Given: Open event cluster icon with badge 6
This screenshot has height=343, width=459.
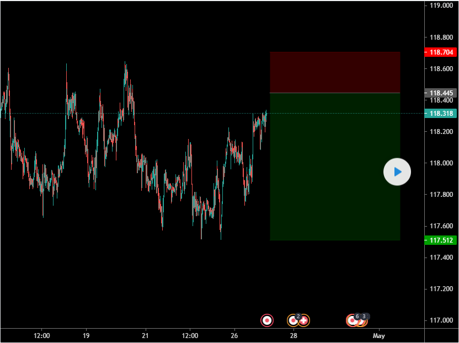Looking at the screenshot, I should tap(353, 320).
